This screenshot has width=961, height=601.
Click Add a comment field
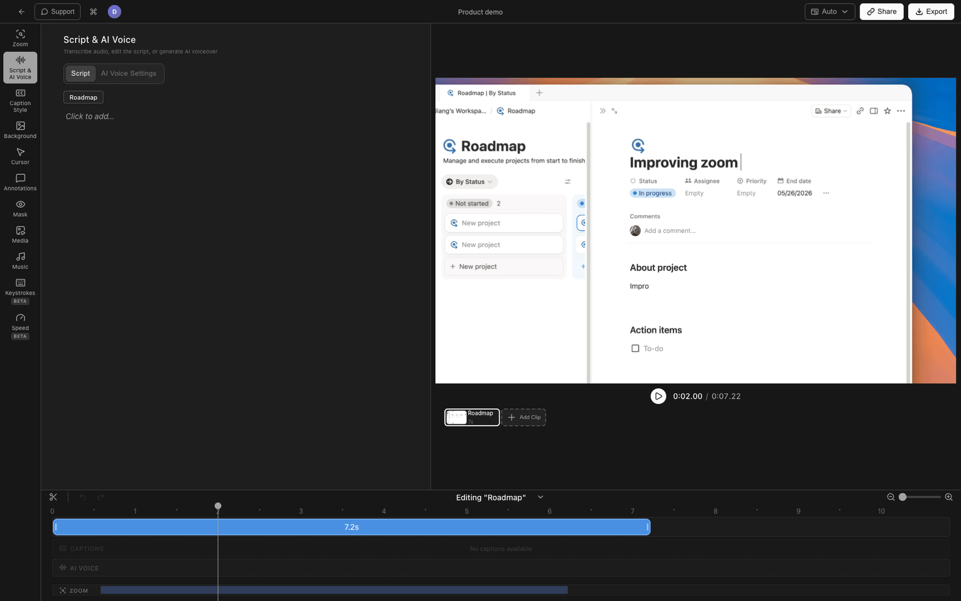(x=670, y=231)
